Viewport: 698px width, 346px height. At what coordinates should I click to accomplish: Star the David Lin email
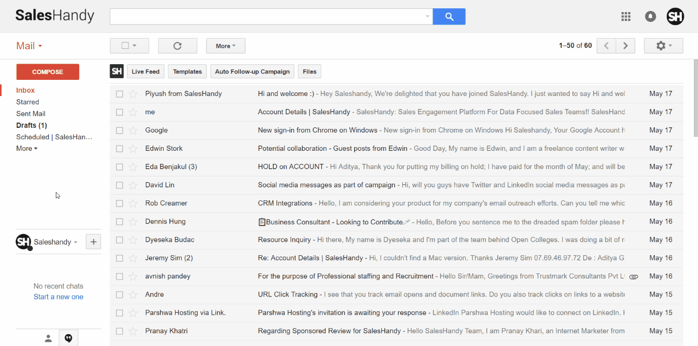[133, 185]
